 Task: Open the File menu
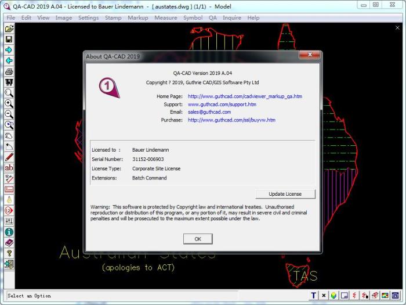10,17
